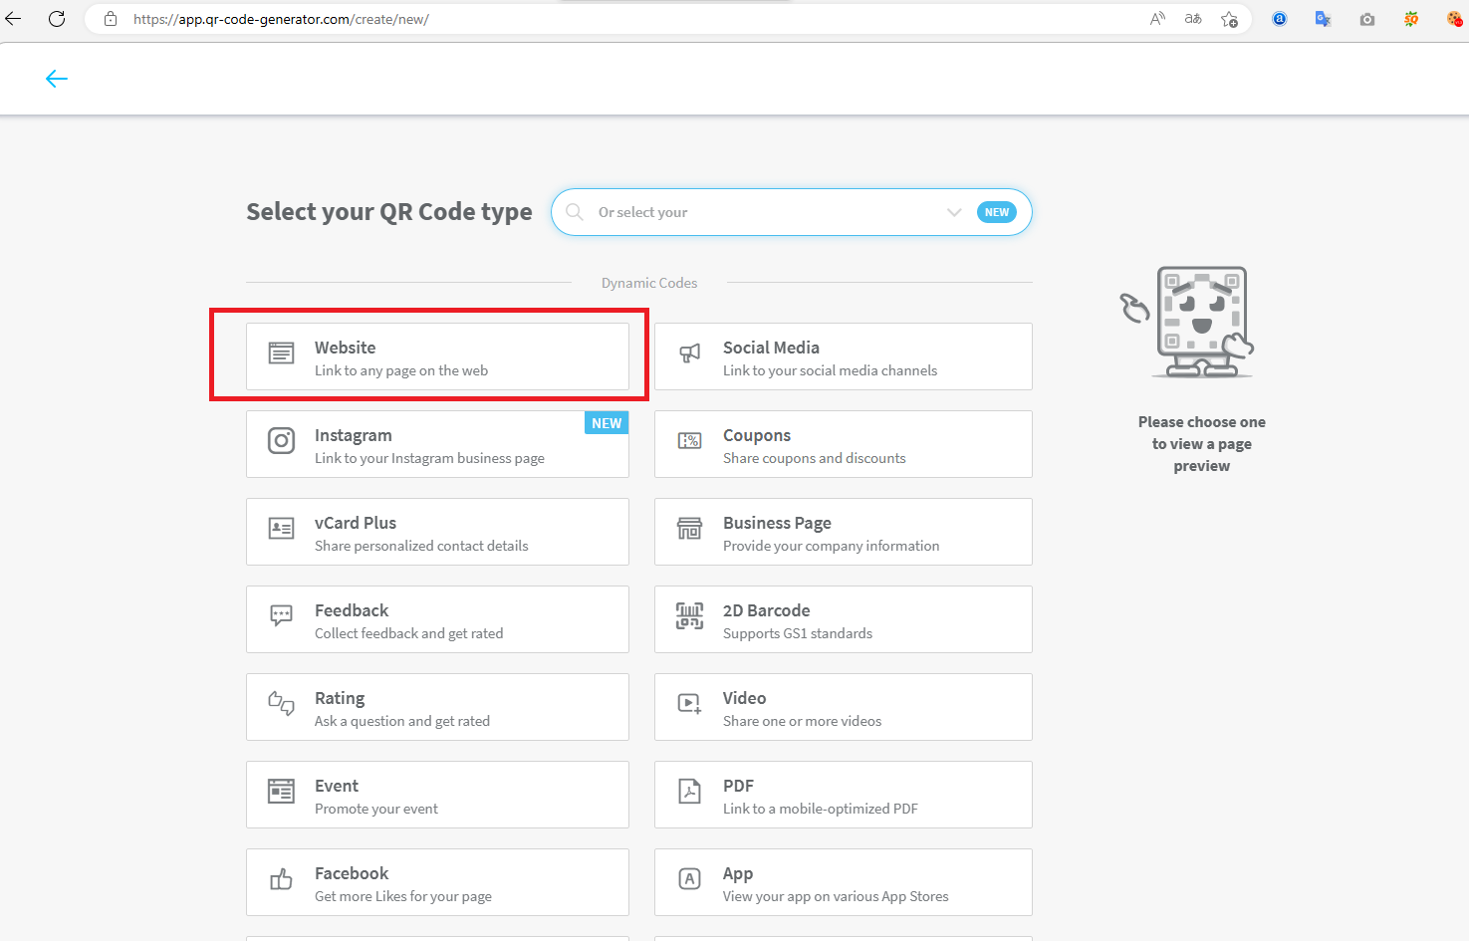Click the PDF document icon
The width and height of the screenshot is (1469, 941).
[689, 792]
